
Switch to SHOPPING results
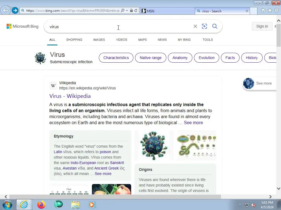74,40
